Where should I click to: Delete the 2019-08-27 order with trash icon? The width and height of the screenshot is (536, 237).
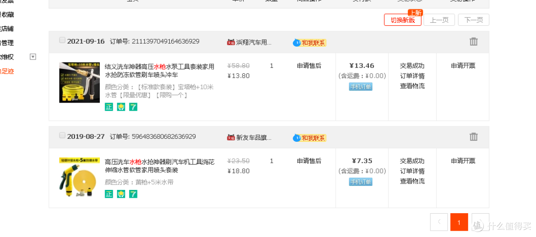click(x=473, y=137)
